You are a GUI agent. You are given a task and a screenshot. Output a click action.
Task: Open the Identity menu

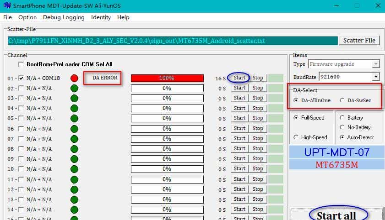(x=101, y=17)
